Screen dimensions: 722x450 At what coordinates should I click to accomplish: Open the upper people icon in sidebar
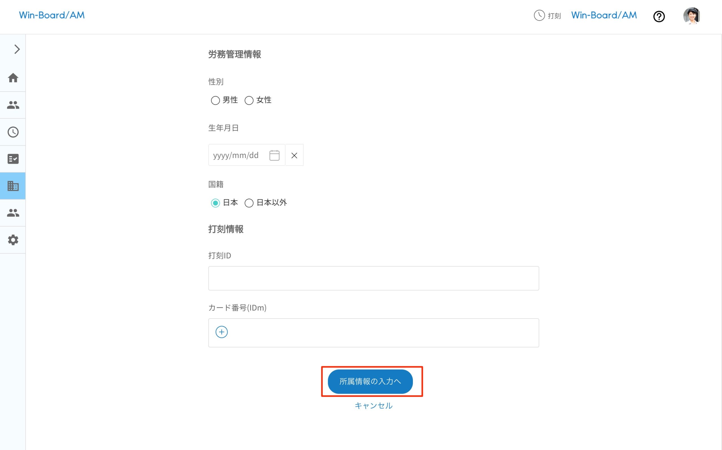point(13,105)
